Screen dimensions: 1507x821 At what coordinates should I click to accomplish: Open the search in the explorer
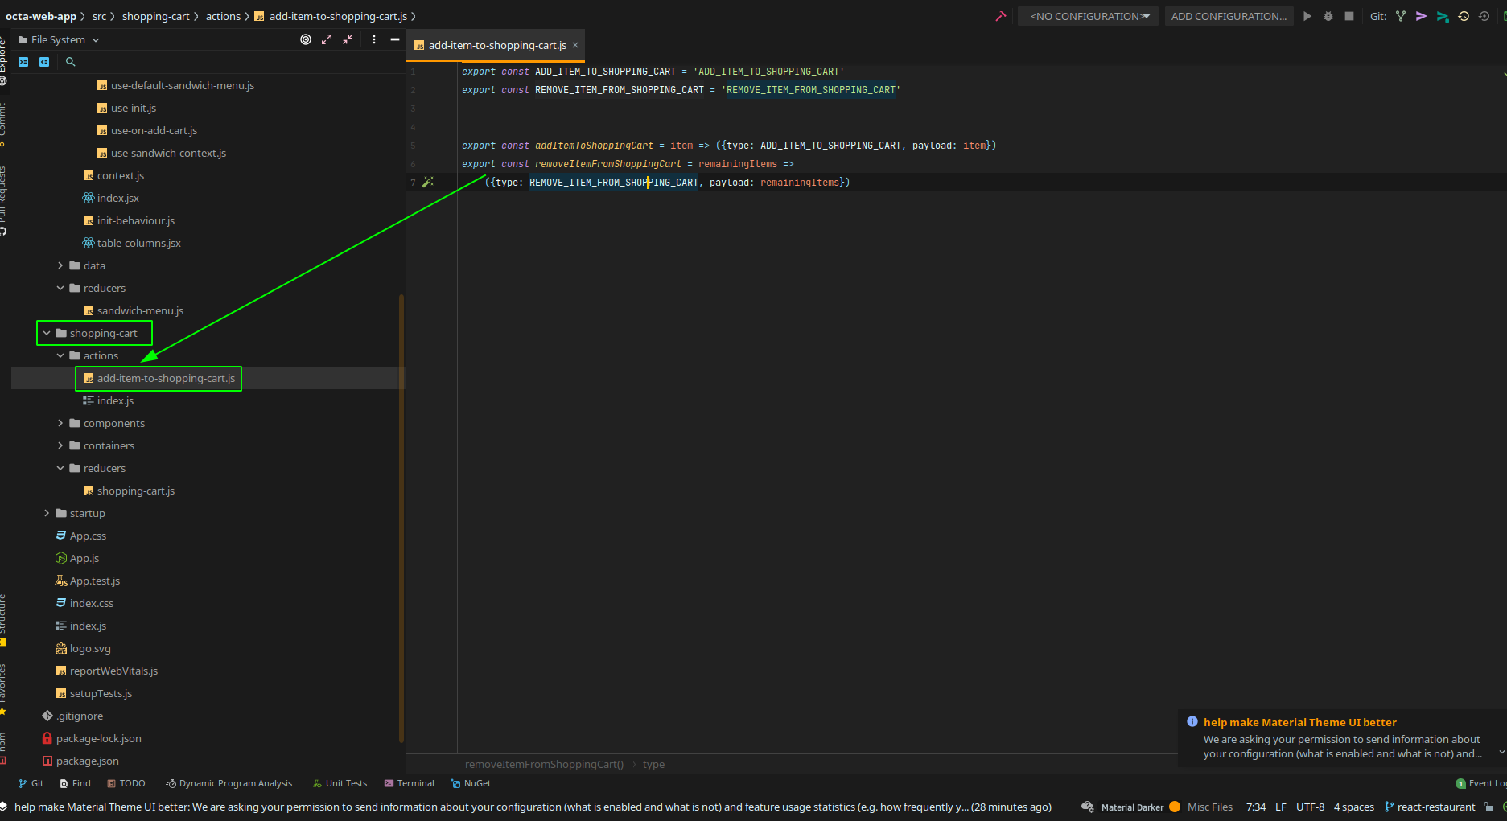pos(70,62)
